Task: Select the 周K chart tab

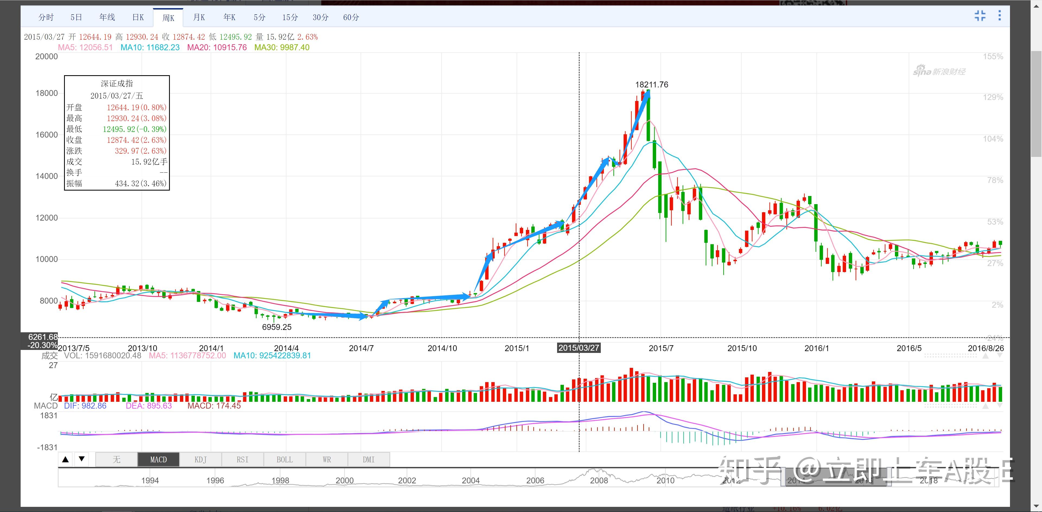Action: [x=168, y=18]
